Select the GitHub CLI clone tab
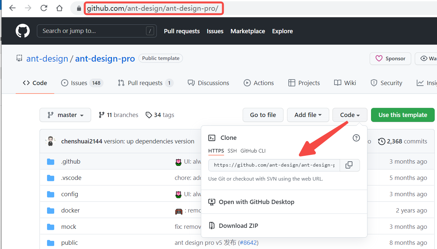Screen dimensions: 437x249 point(253,151)
